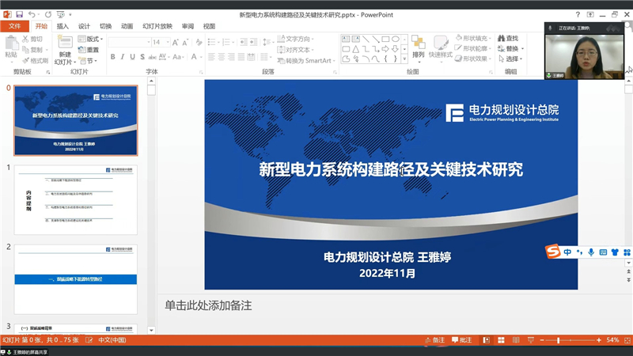Click the Sogou microphone voice input icon
The height and width of the screenshot is (356, 633).
click(591, 252)
